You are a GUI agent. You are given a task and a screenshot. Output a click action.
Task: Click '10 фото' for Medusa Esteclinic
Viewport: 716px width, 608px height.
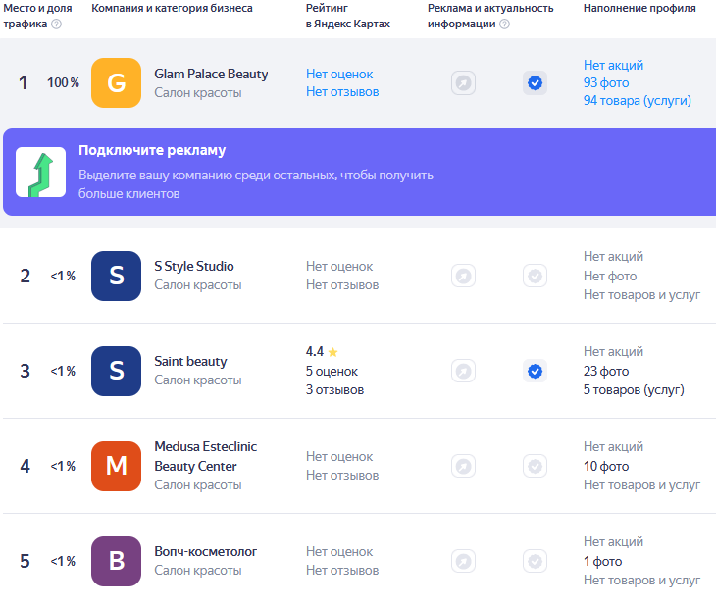[x=606, y=466]
